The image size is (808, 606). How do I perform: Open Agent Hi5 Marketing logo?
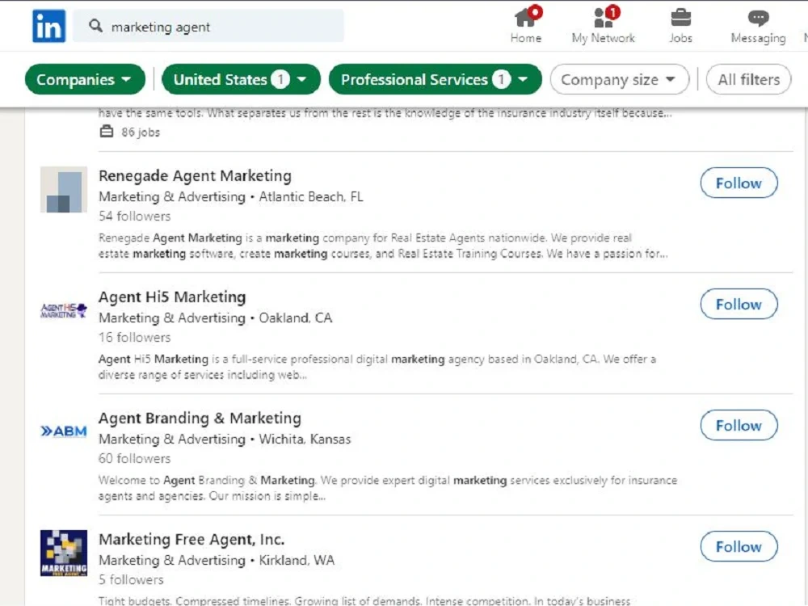click(x=64, y=310)
